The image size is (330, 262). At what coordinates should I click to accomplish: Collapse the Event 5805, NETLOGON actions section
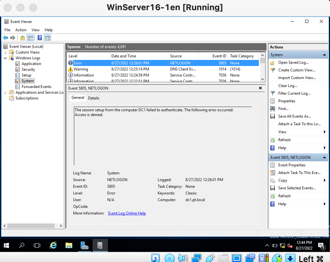coord(324,157)
